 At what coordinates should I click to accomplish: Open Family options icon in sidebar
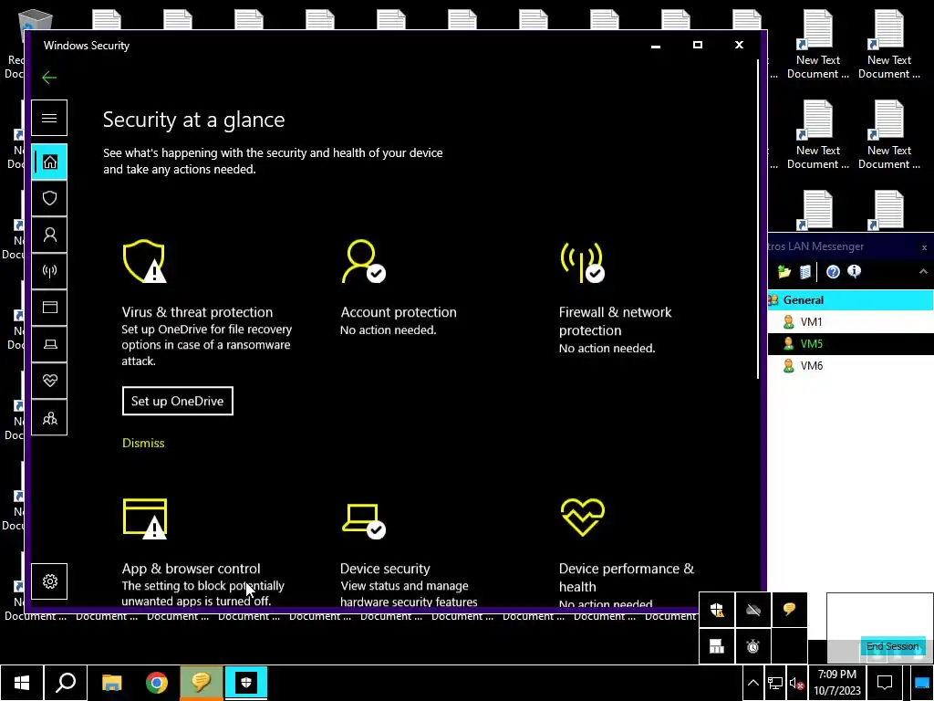(49, 418)
